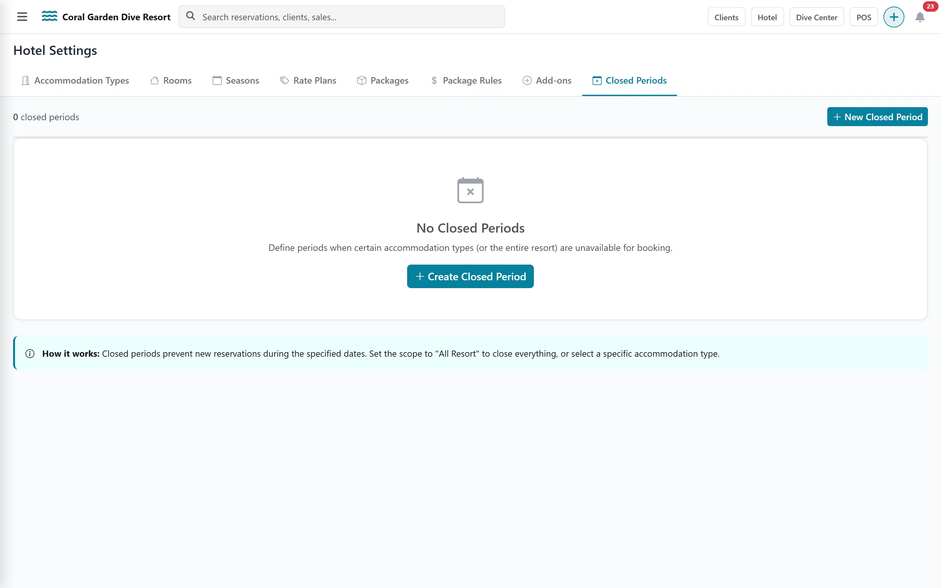941x588 pixels.
Task: Click the 0 closed periods count
Action: [46, 117]
